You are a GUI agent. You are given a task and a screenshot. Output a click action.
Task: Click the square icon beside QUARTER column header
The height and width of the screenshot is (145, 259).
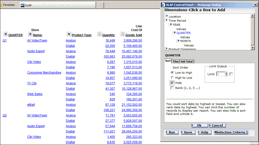pyautogui.click(x=6, y=34)
